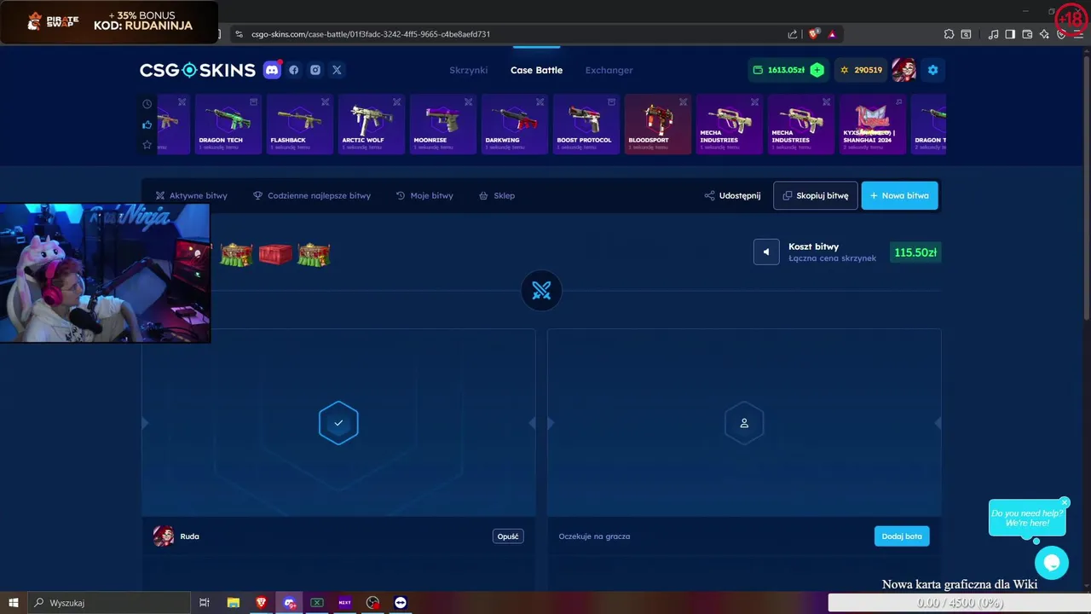Click the browser URL address field
The width and height of the screenshot is (1091, 614).
click(x=511, y=34)
